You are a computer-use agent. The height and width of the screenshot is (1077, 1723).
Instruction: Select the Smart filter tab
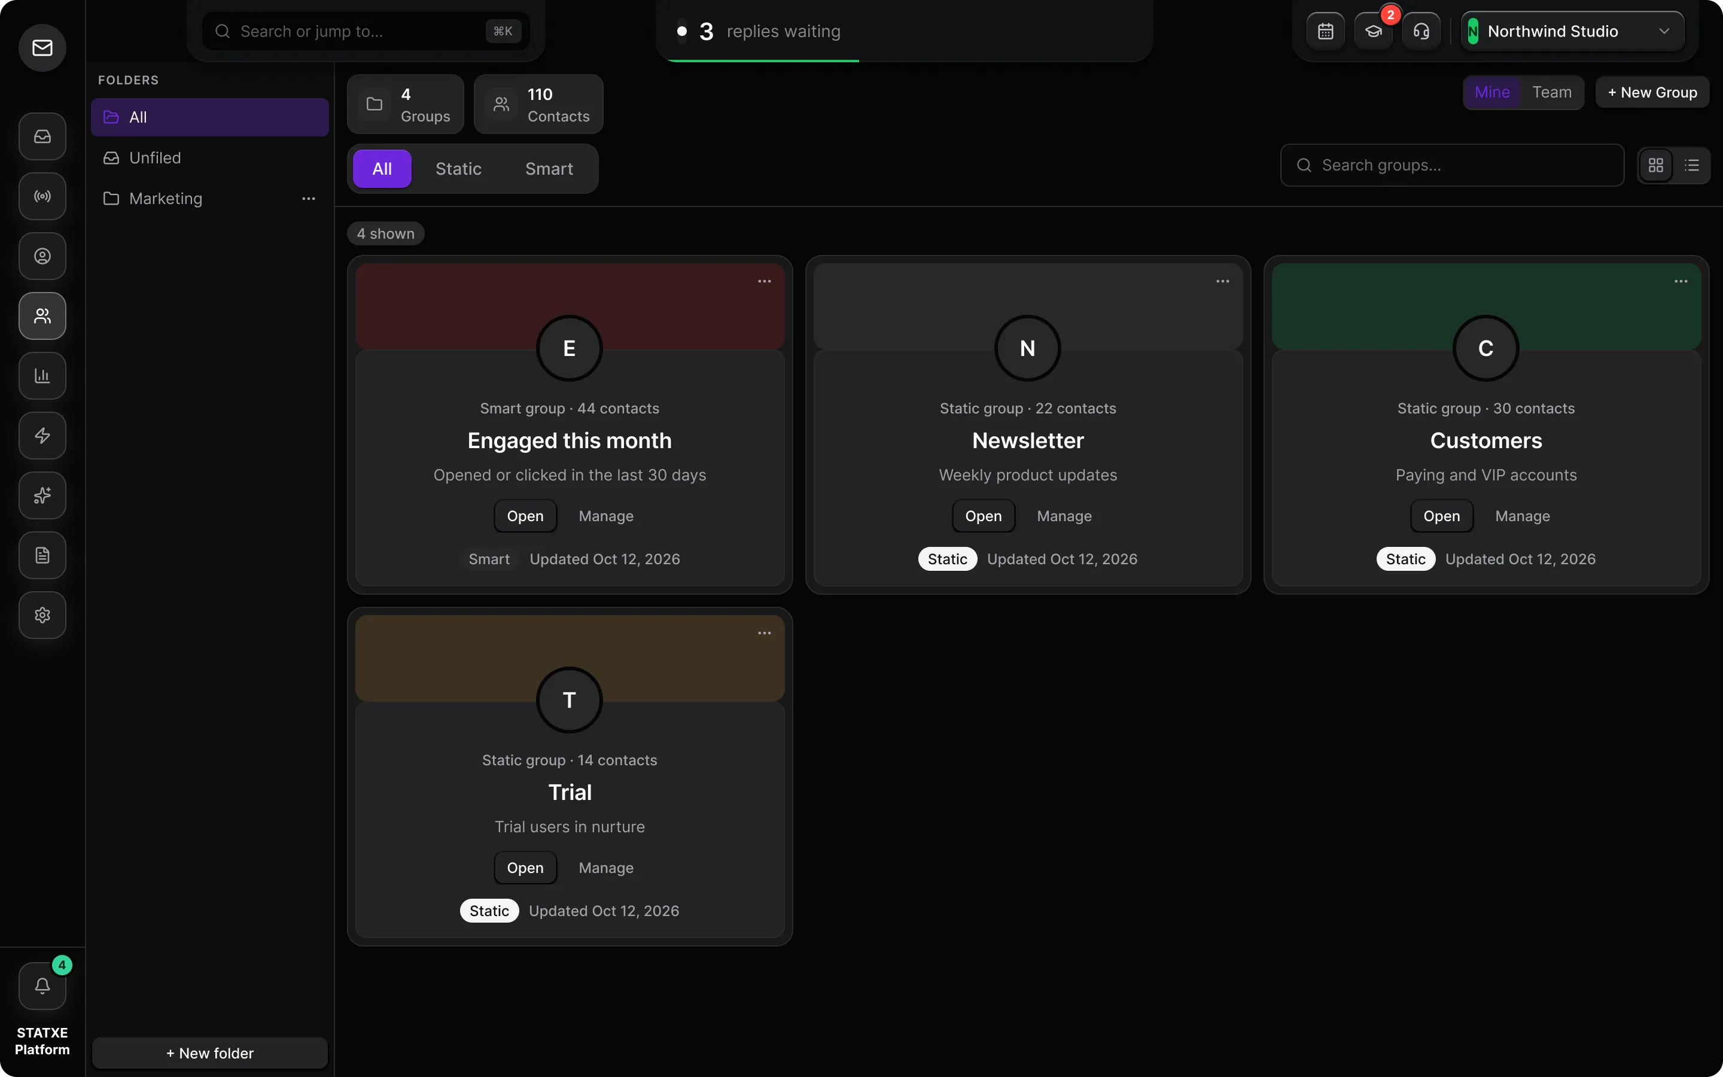[x=549, y=169]
